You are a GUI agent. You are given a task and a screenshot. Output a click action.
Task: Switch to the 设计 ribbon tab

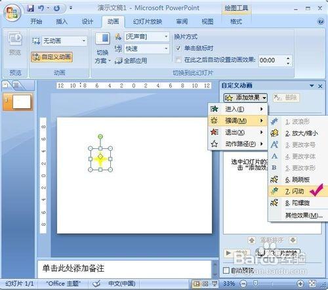pos(87,22)
